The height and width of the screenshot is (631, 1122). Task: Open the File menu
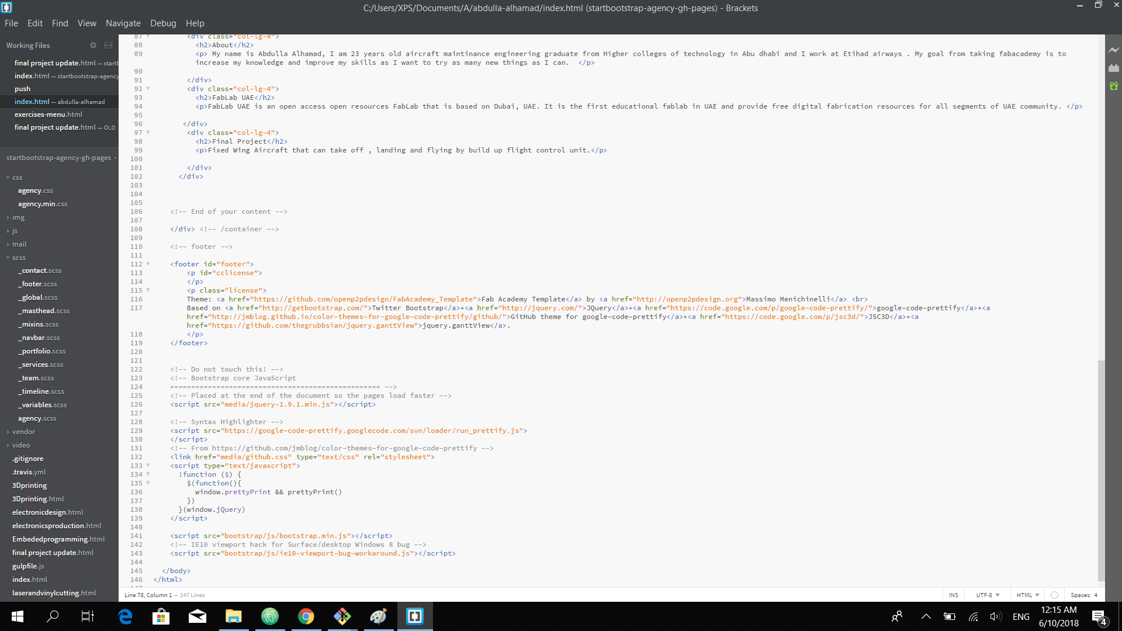pos(11,23)
